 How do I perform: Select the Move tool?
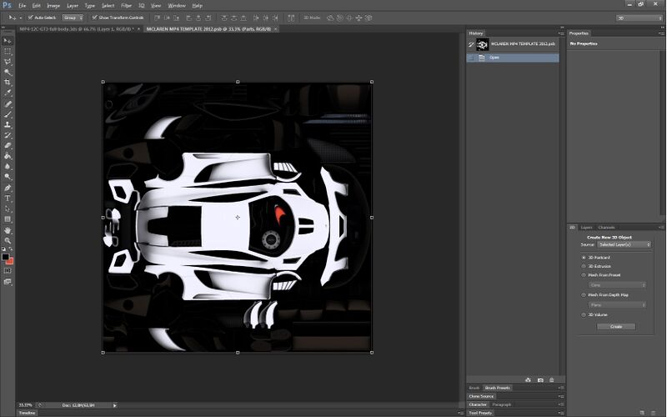point(8,40)
